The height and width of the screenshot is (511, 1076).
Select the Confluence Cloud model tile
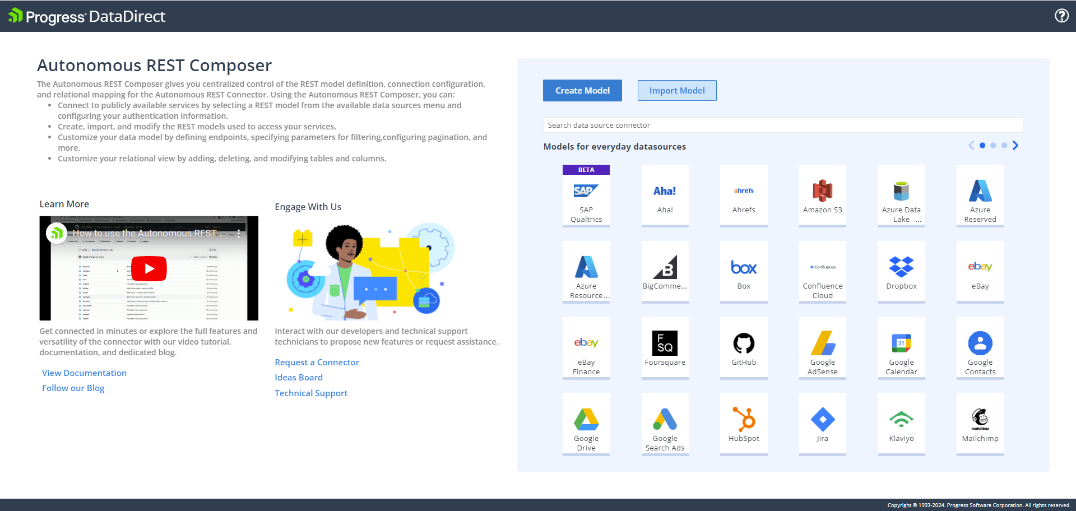tap(823, 272)
